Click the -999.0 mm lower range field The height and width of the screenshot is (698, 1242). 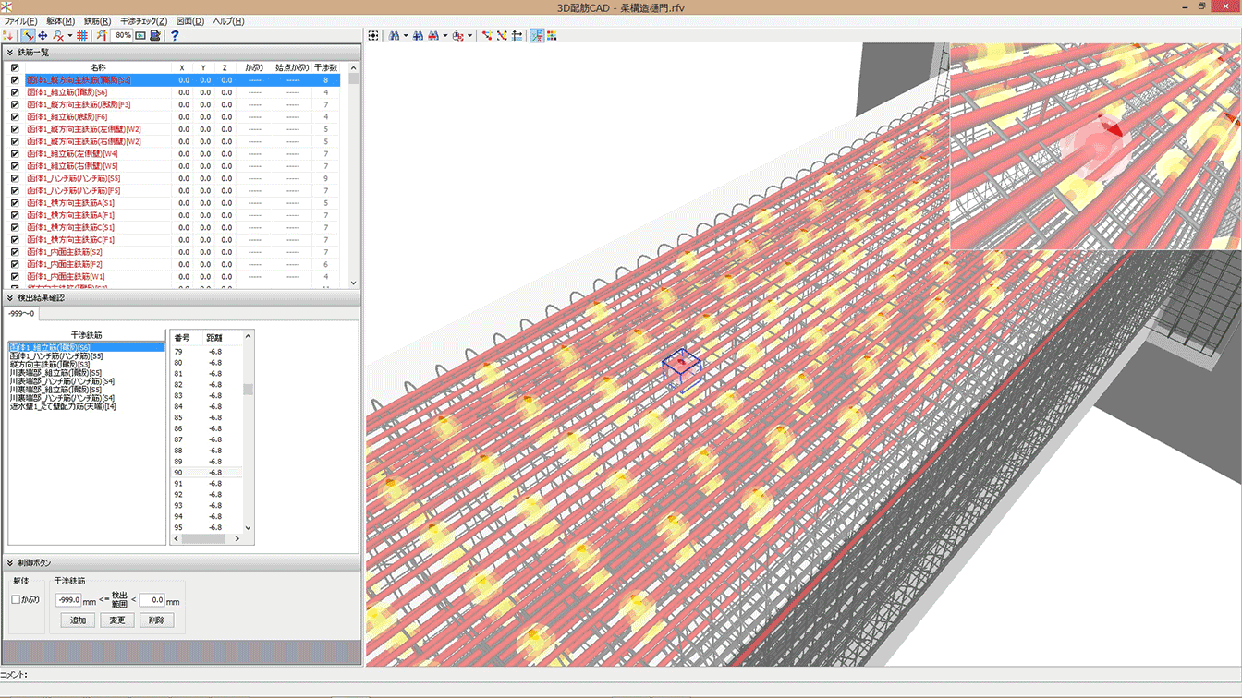tap(68, 600)
